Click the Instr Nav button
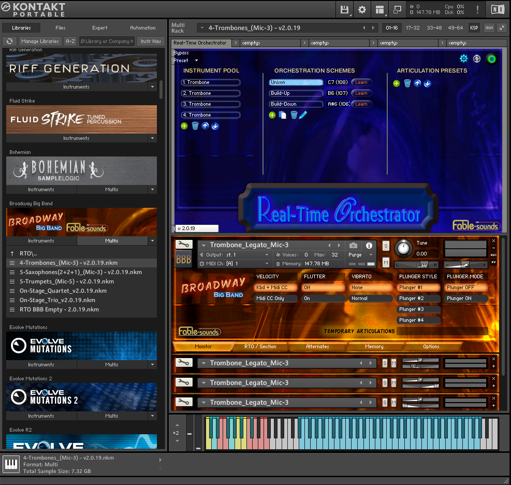 coord(151,41)
